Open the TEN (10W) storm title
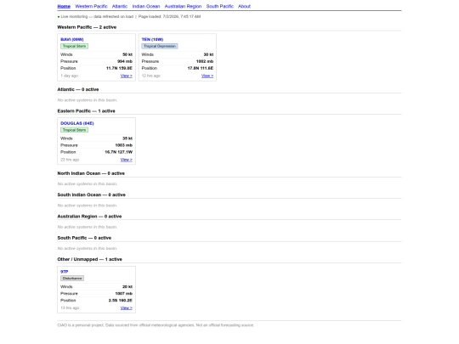The image size is (459, 344). pos(152,39)
